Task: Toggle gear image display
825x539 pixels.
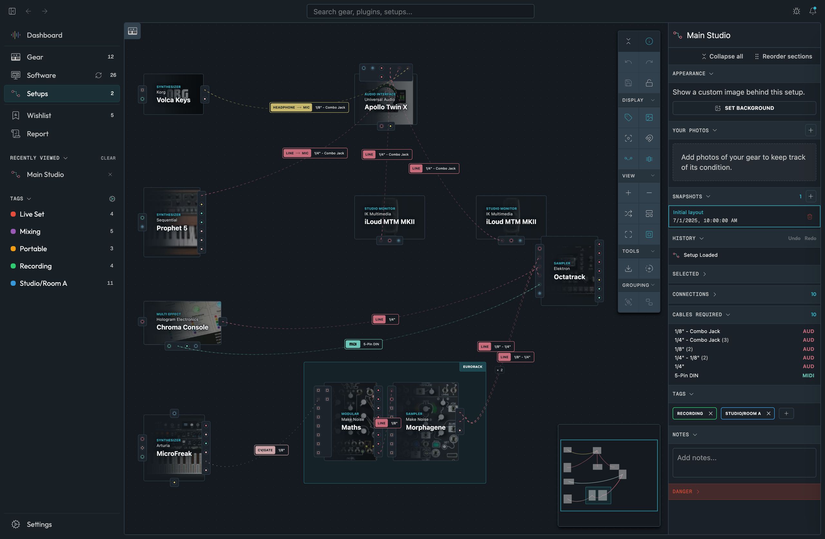Action: coord(649,117)
